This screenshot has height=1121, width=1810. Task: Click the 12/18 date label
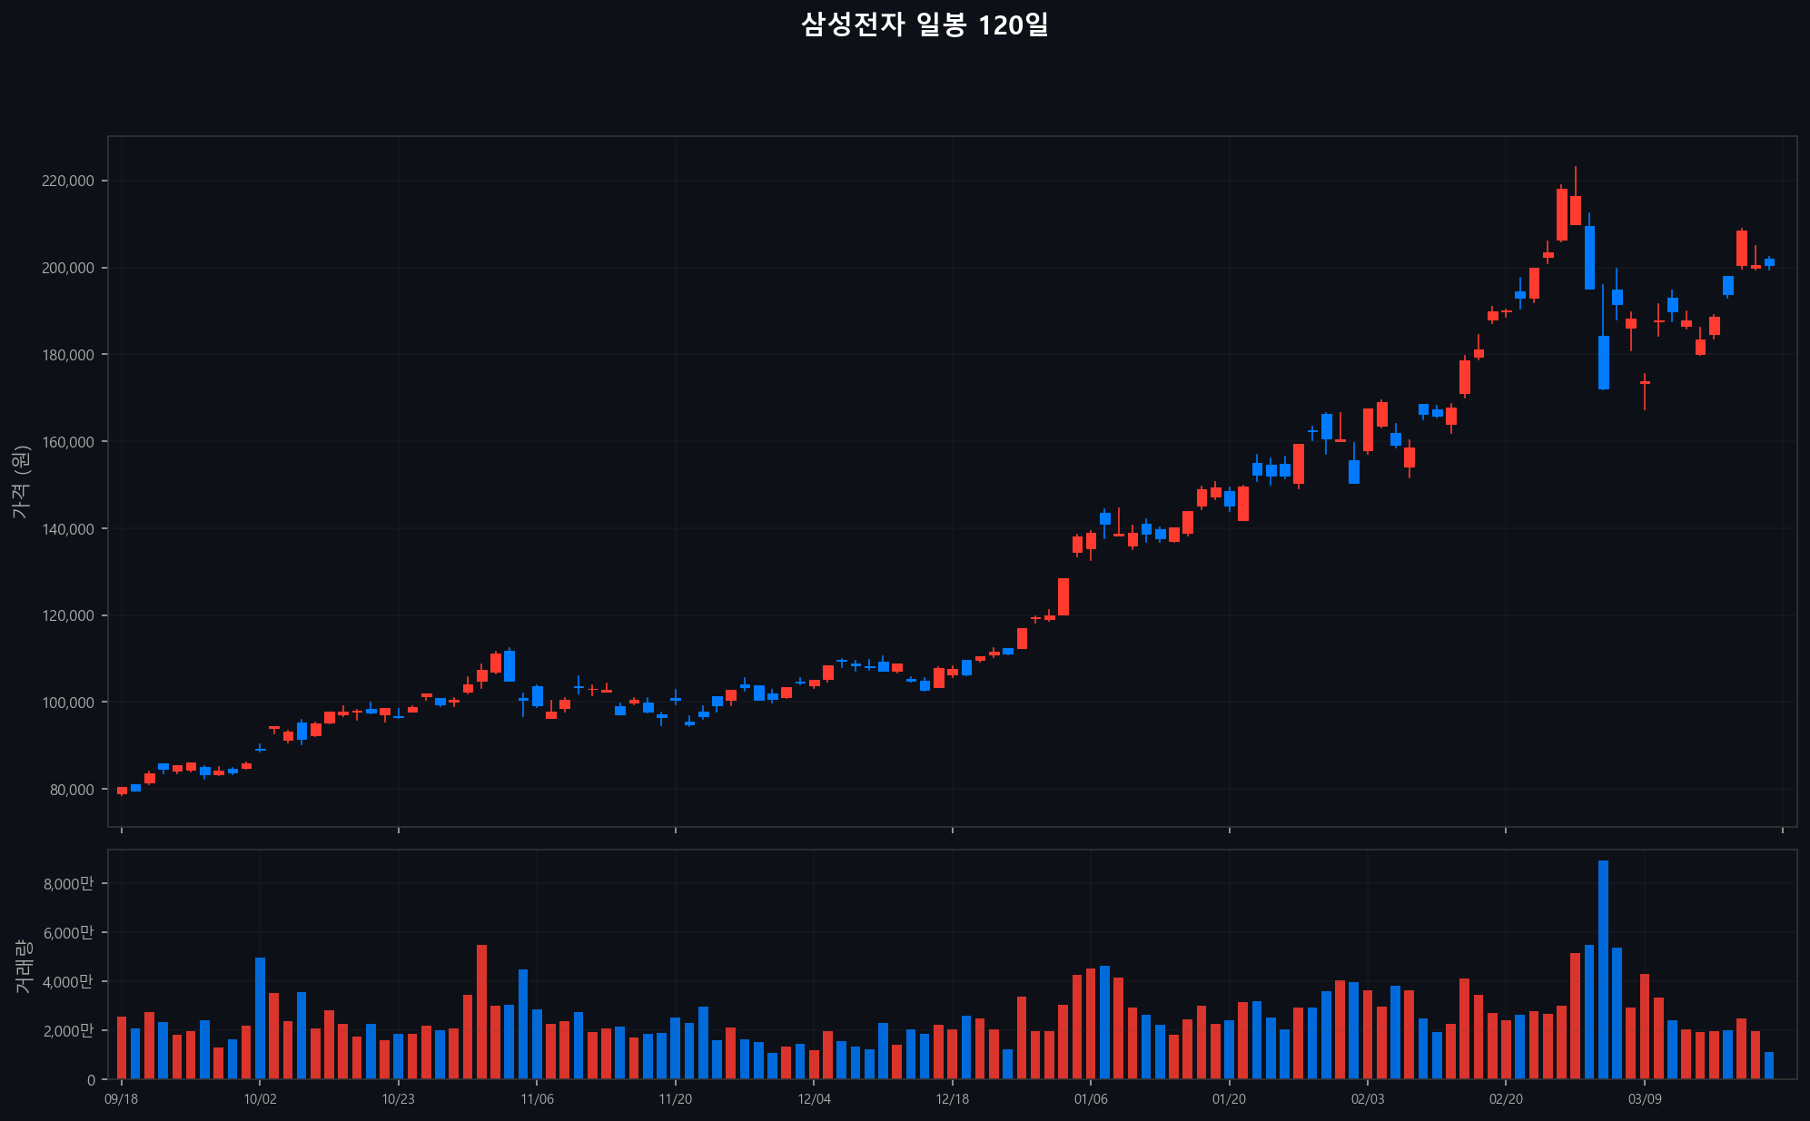[952, 1099]
